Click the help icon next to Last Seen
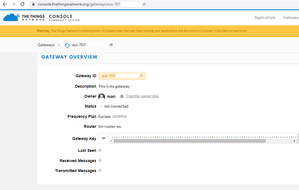 100,150
